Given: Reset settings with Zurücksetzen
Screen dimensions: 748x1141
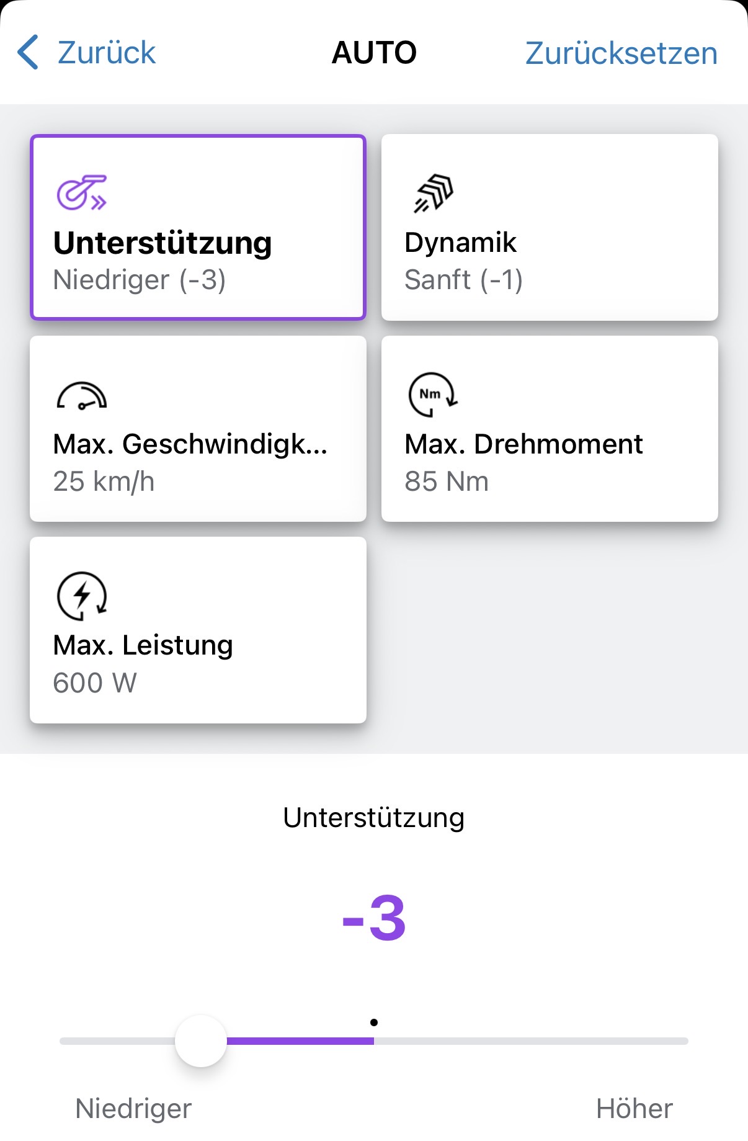Looking at the screenshot, I should 621,53.
